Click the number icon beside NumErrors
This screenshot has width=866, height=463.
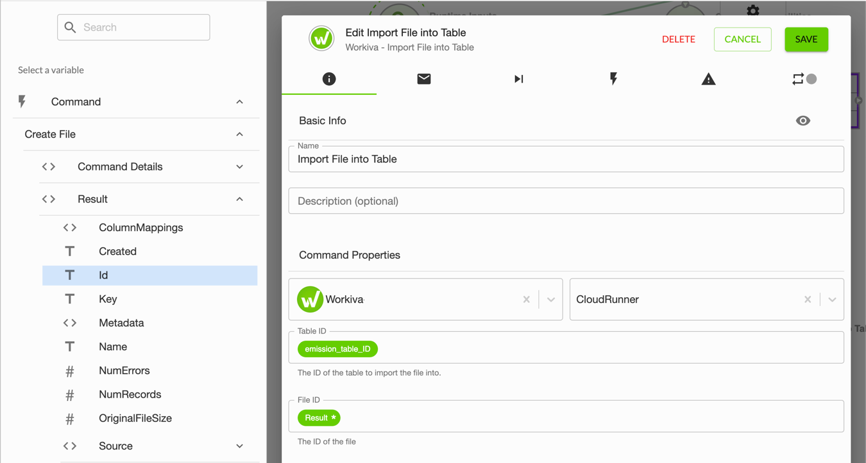[70, 371]
